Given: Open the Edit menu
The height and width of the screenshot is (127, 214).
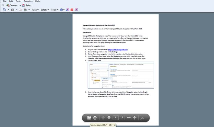Looking at the screenshot, I should (11, 1).
